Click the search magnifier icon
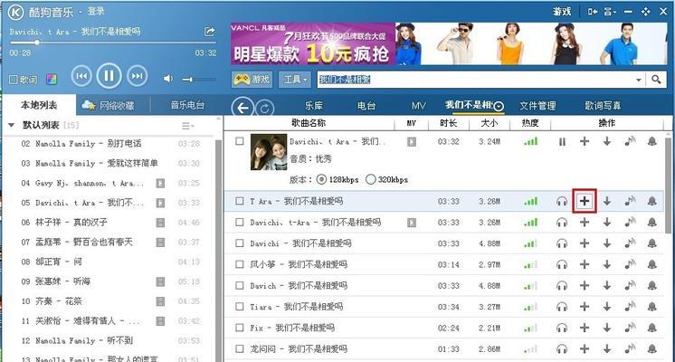Screen dimensions: 675x362 point(656,80)
